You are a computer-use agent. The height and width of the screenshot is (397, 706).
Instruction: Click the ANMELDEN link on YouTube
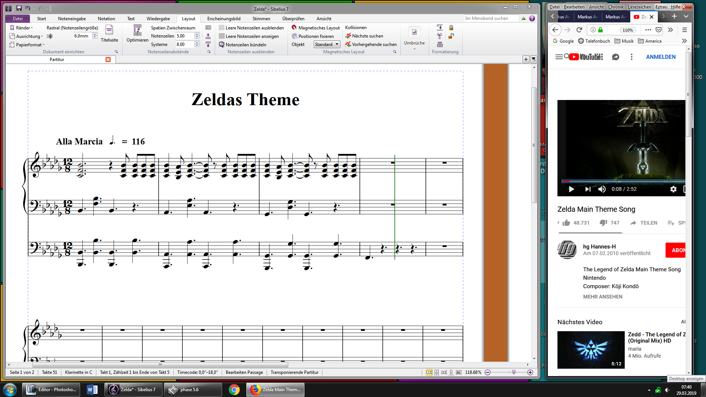click(660, 57)
